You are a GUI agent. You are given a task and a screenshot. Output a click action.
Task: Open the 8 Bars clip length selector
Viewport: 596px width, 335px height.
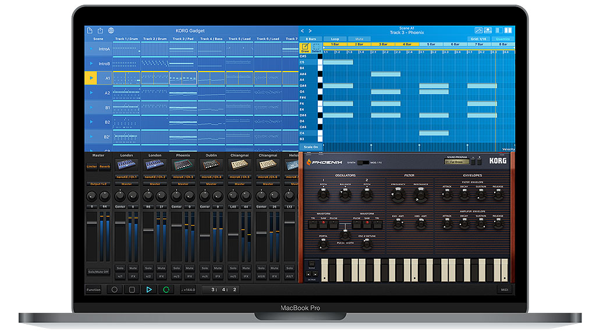tap(311, 39)
